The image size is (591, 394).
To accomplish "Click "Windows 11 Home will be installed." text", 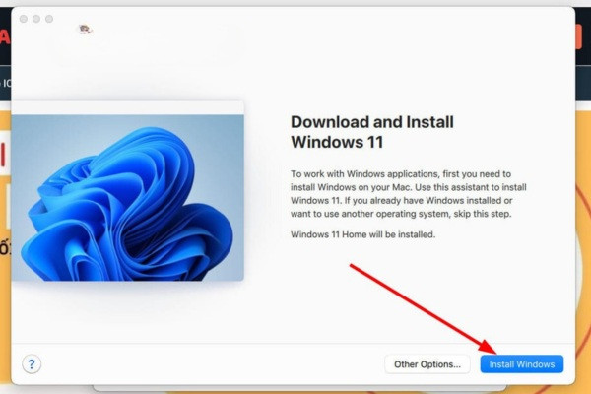I will click(362, 234).
